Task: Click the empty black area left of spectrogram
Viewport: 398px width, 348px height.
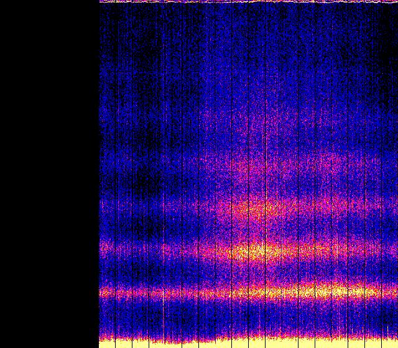Action: tap(50, 174)
